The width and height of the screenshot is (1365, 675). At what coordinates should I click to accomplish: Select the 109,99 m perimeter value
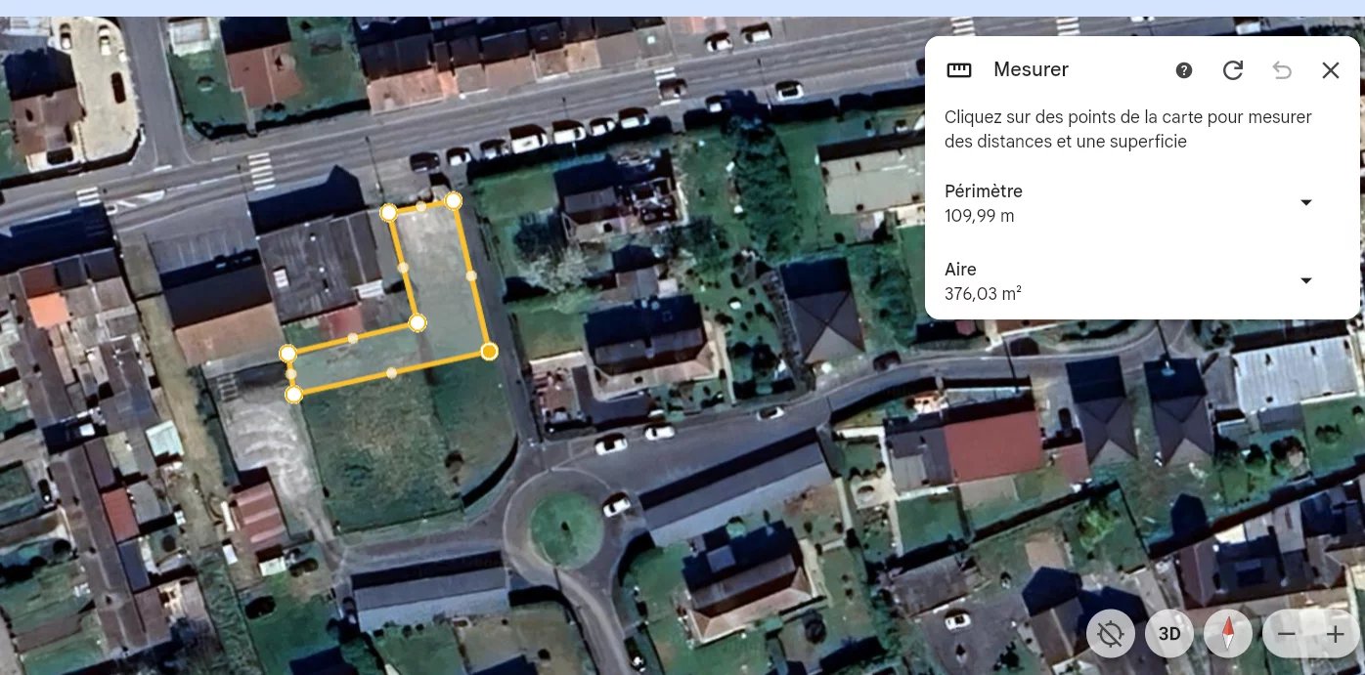coord(979,216)
